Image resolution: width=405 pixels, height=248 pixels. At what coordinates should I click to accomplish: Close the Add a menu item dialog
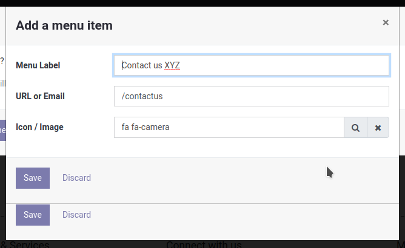[386, 22]
